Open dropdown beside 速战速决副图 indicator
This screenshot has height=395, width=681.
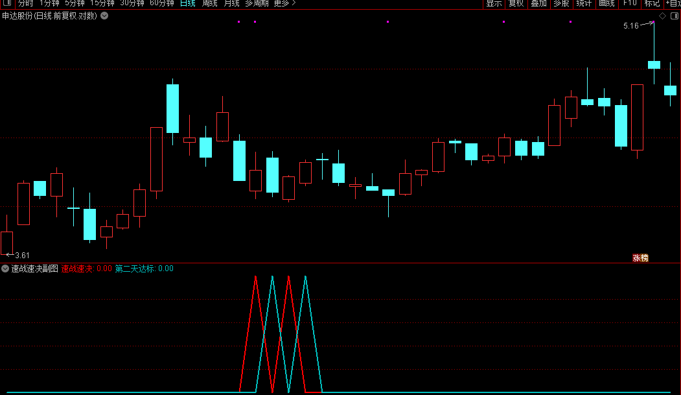click(5, 269)
